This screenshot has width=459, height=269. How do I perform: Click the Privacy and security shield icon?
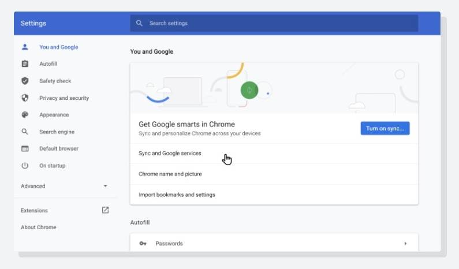point(25,98)
